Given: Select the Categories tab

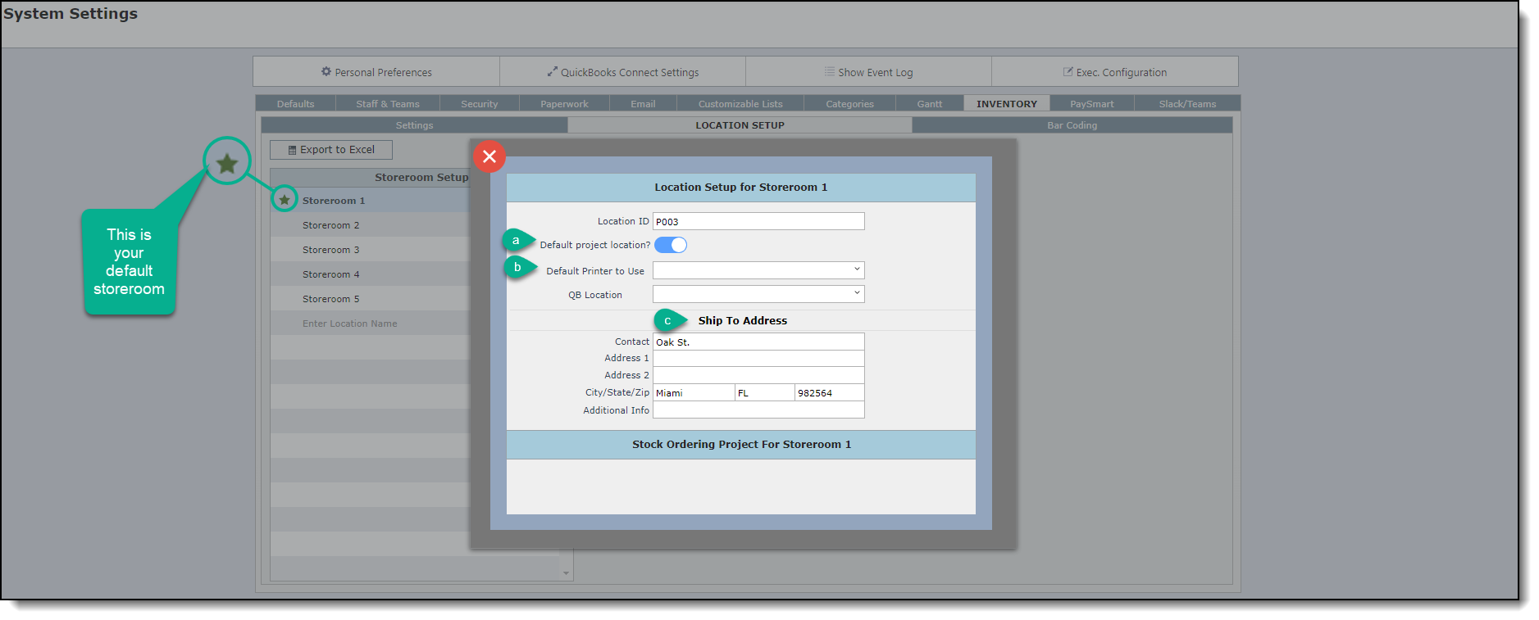Looking at the screenshot, I should [849, 104].
